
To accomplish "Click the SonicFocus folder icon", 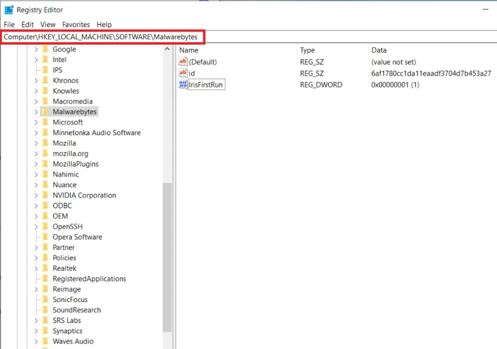I will pos(45,299).
